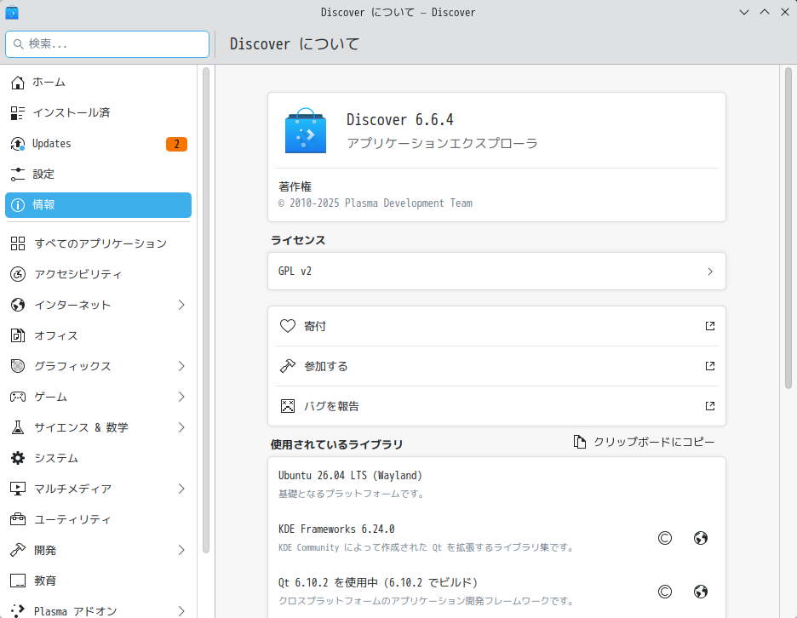
Task: Click the Plasma アドオン icon in the sidebar
Action: (x=18, y=611)
